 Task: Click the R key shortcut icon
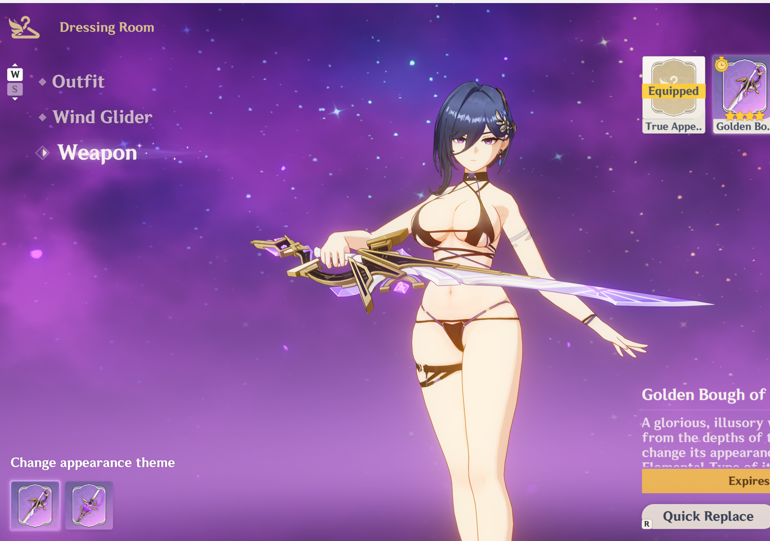[647, 524]
